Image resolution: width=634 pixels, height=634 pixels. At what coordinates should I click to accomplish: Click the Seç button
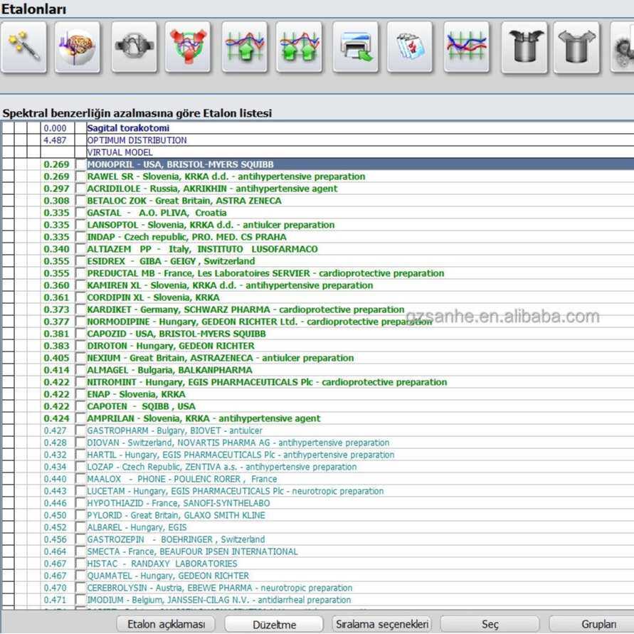click(x=490, y=624)
